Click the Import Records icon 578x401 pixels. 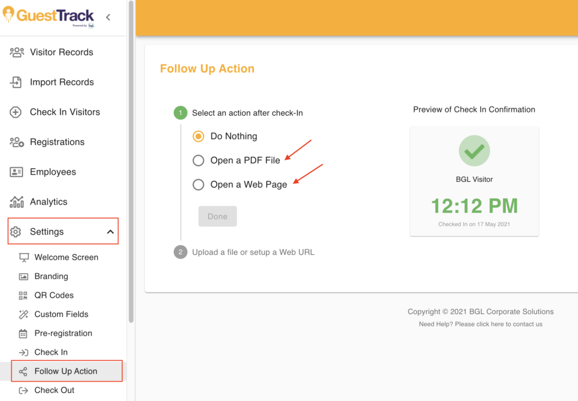pyautogui.click(x=16, y=82)
